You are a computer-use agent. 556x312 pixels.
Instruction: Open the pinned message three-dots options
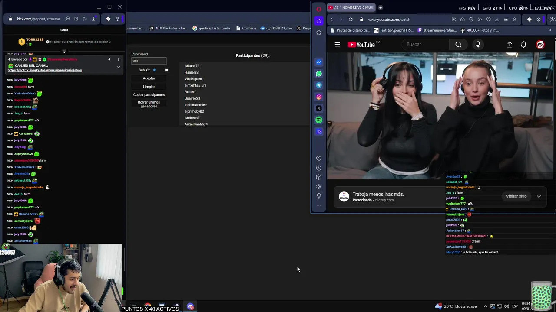pyautogui.click(x=118, y=59)
